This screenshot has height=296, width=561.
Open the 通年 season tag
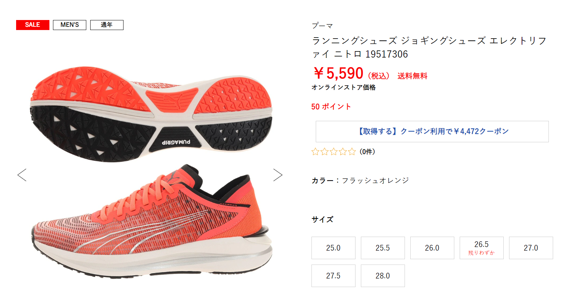pos(107,25)
